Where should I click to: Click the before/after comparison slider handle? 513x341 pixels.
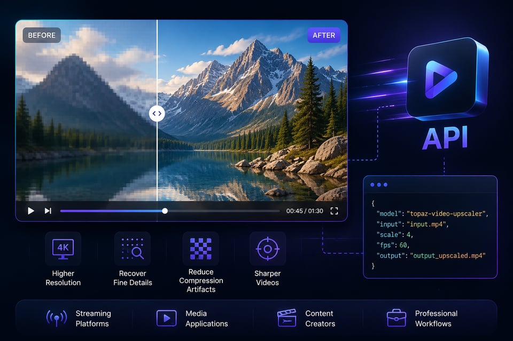pos(157,114)
